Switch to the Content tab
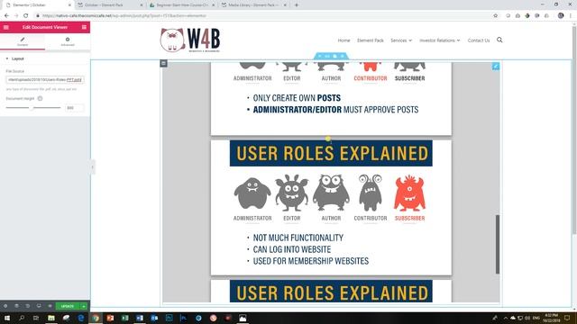 click(23, 41)
